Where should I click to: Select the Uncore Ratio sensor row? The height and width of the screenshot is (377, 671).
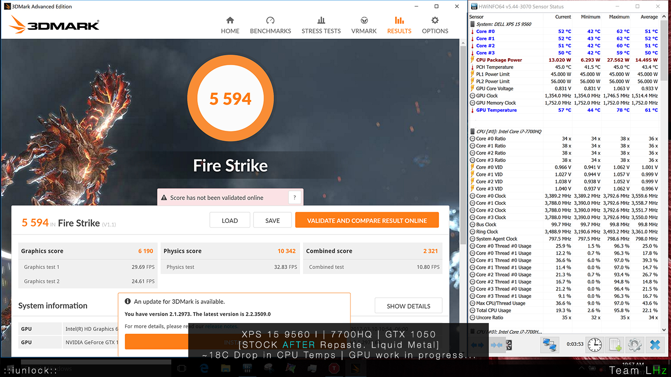[564, 317]
